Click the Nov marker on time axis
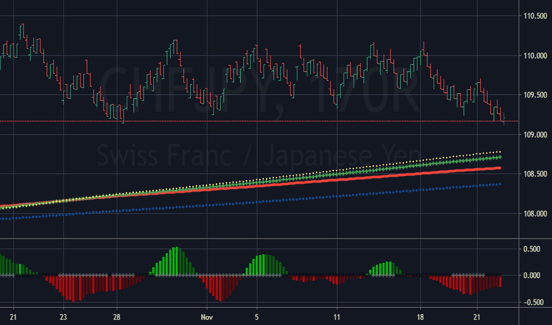 point(206,316)
